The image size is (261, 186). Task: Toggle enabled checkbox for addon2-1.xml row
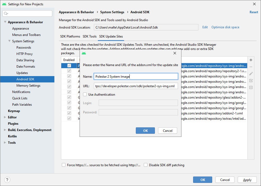69,113
